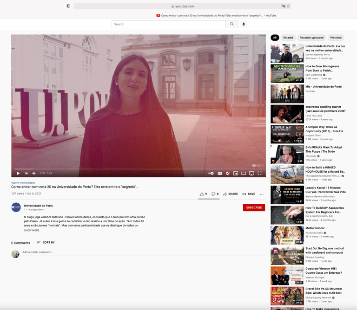Viewport: 357px width, 310px height.
Task: Click the YouTube search field
Action: point(168,24)
